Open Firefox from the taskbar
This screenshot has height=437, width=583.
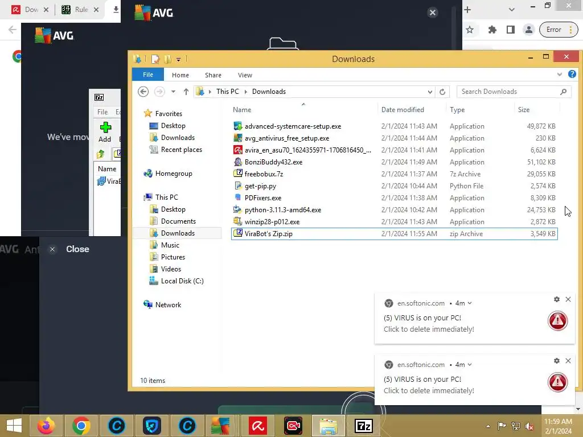click(46, 426)
